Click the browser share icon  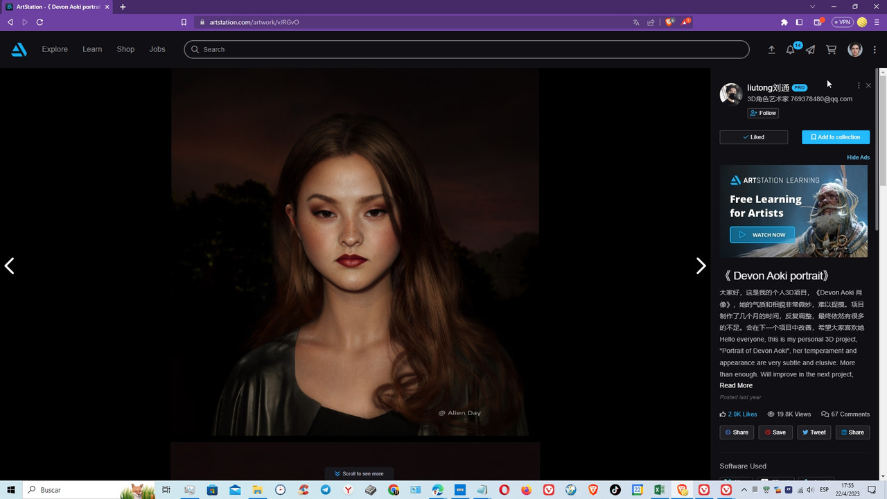click(651, 22)
